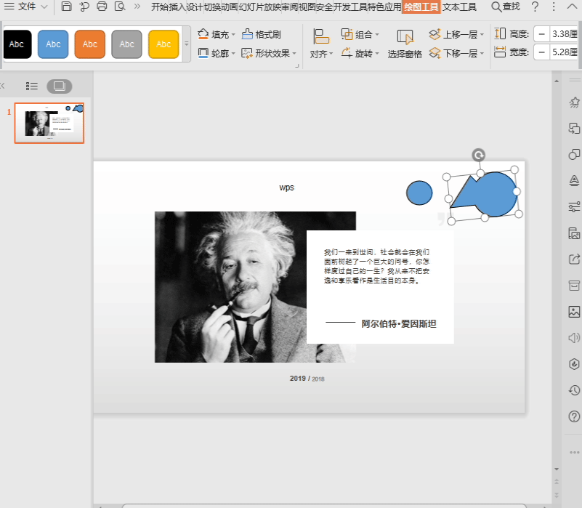Show more quick access tools (» icon)

(x=137, y=7)
